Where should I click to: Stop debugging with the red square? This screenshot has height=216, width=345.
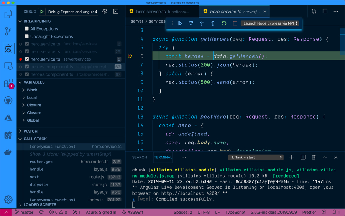coord(235,23)
